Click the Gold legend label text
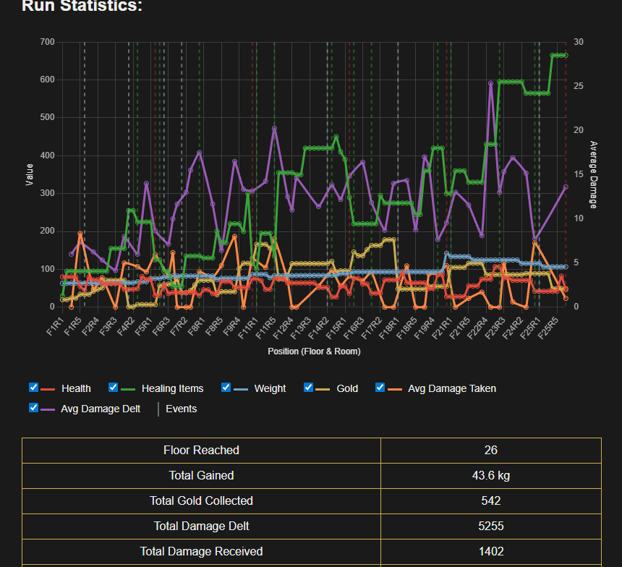Image resolution: width=622 pixels, height=567 pixels. coord(347,388)
